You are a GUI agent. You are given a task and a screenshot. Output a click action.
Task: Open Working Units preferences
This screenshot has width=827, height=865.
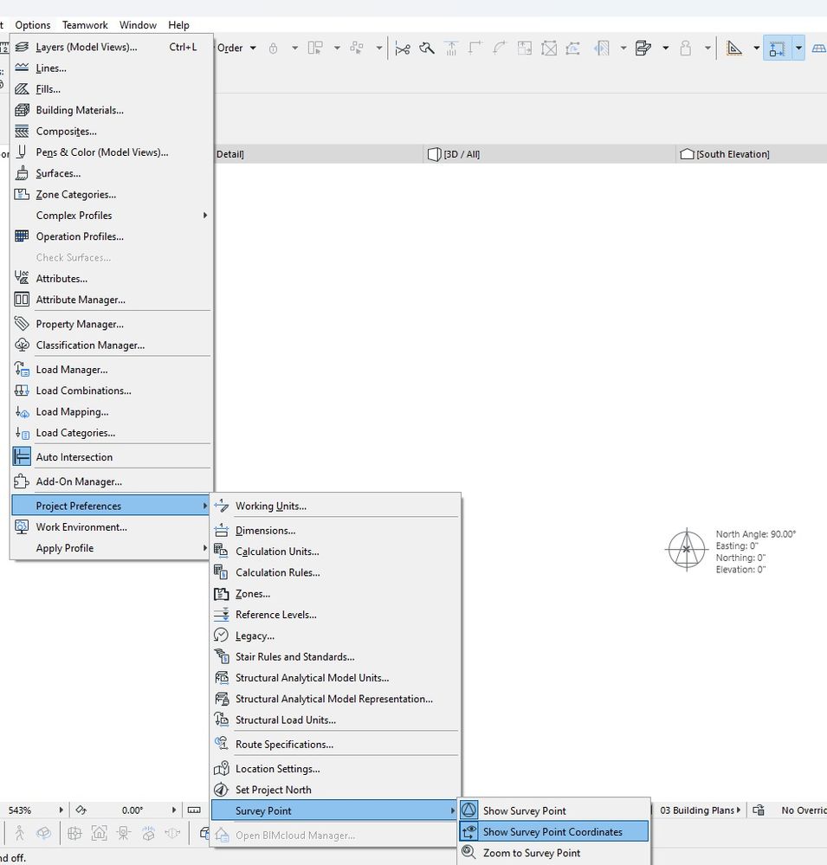(x=335, y=506)
